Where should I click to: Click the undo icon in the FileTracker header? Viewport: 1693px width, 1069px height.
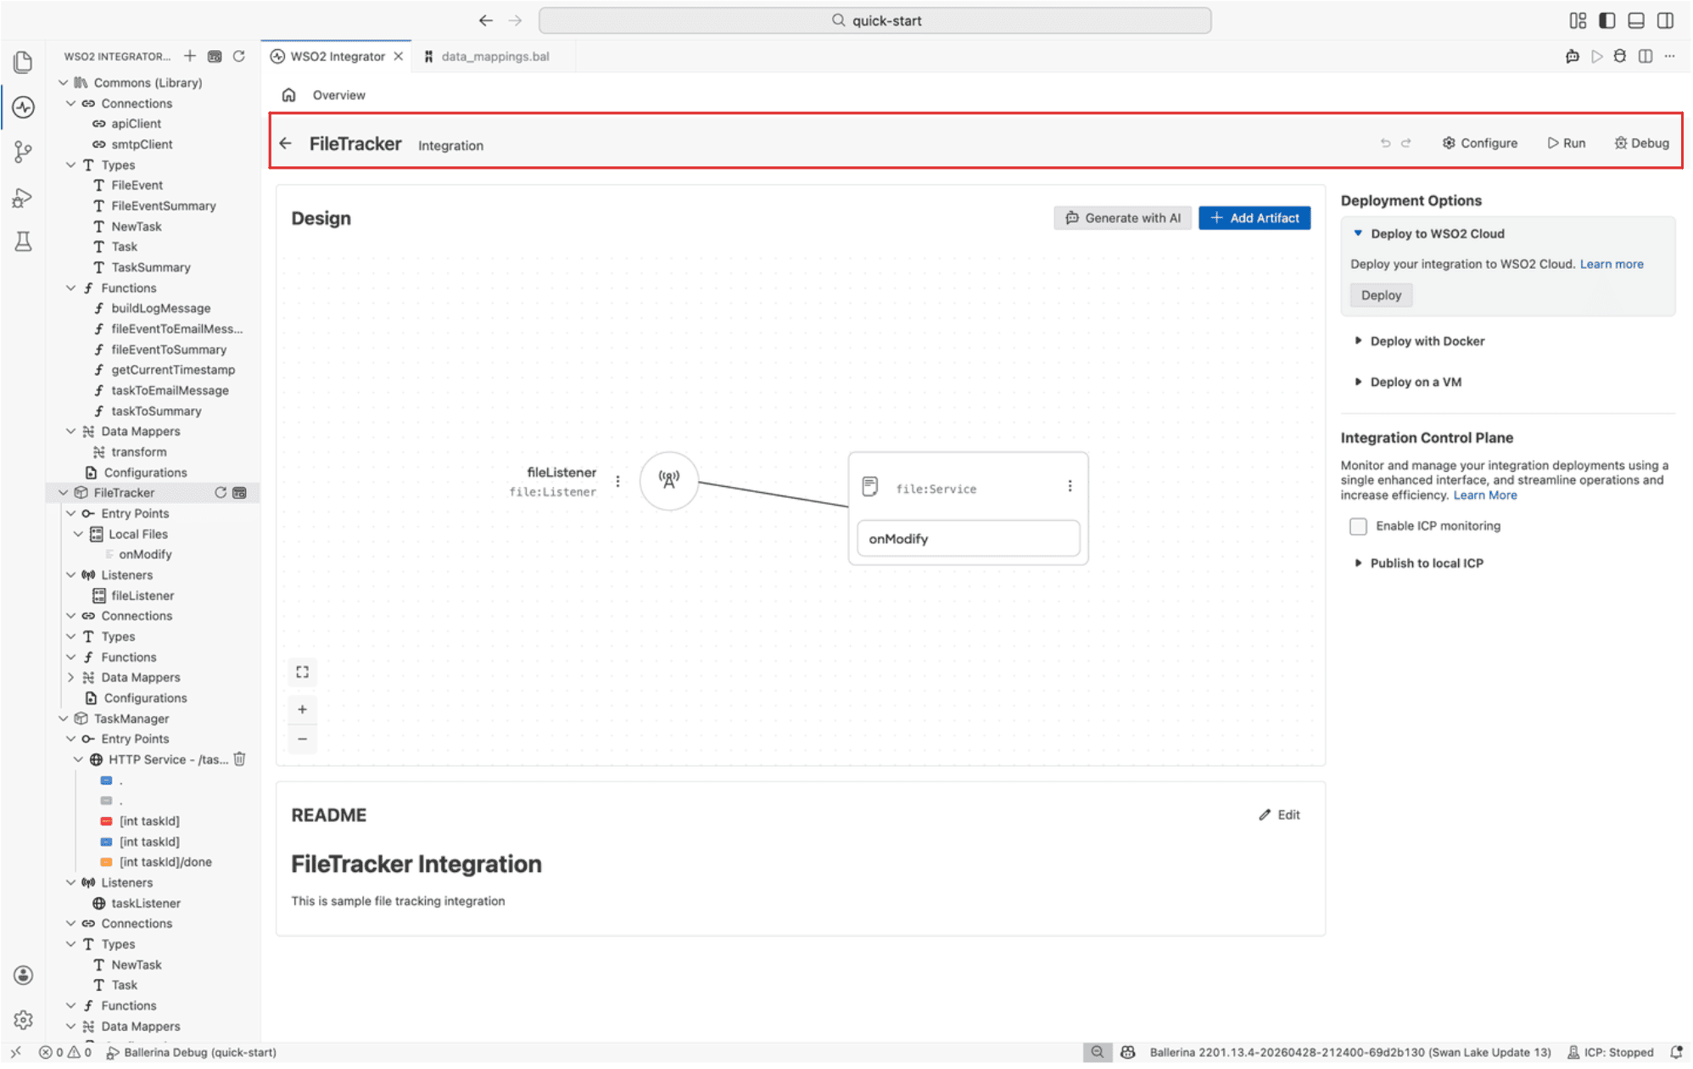coord(1385,143)
